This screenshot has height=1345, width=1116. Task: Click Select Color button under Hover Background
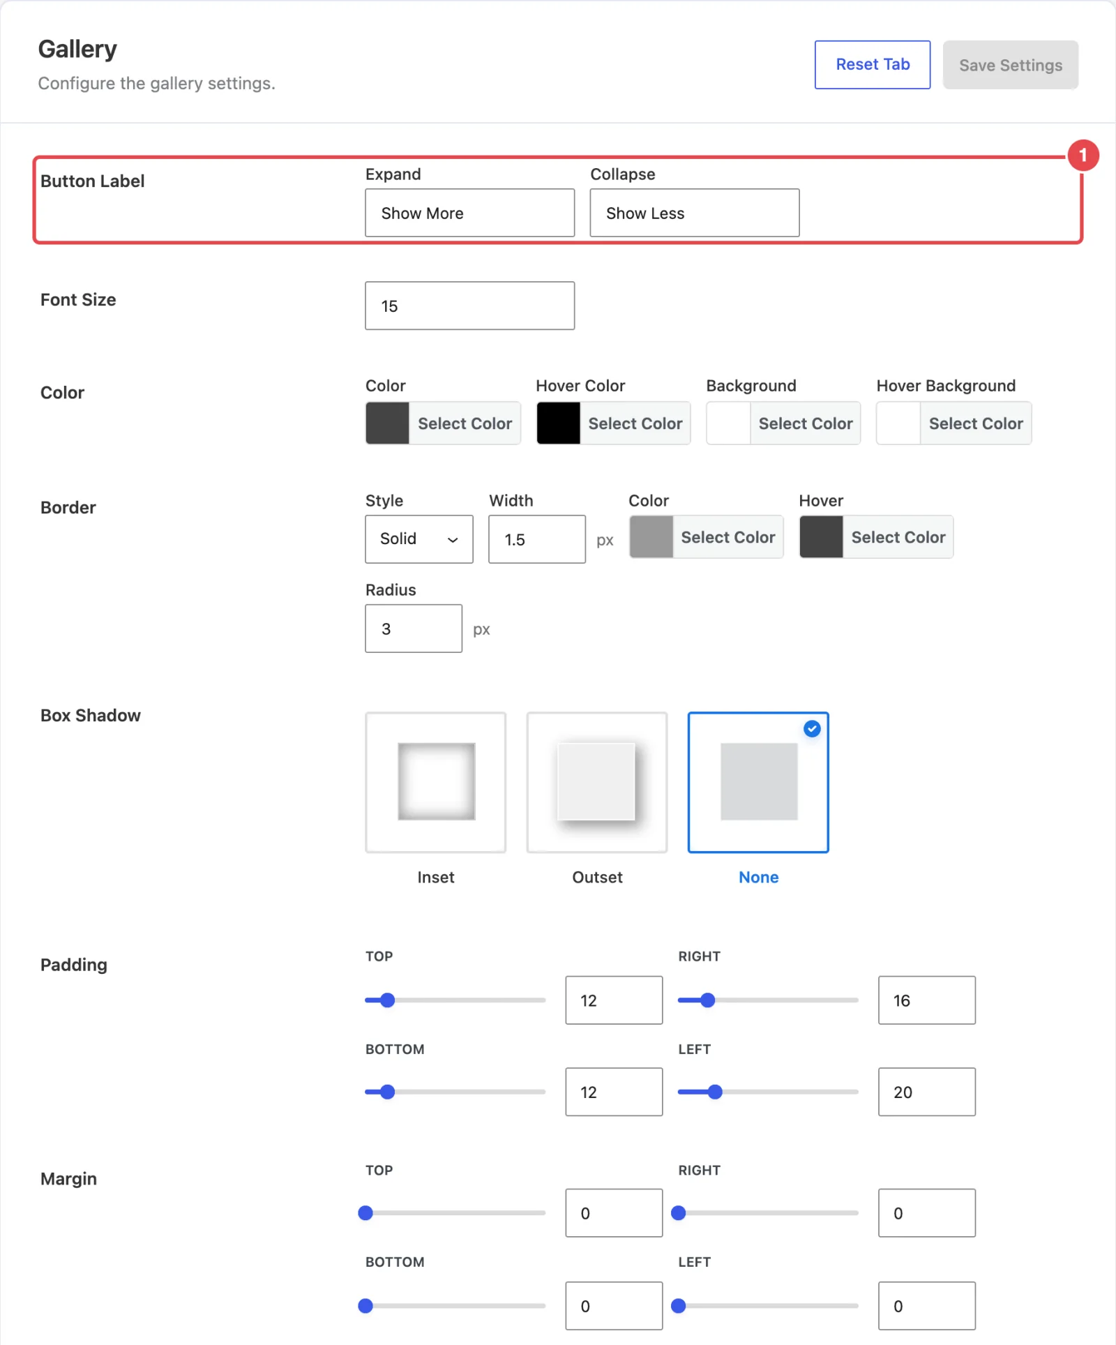coord(976,423)
